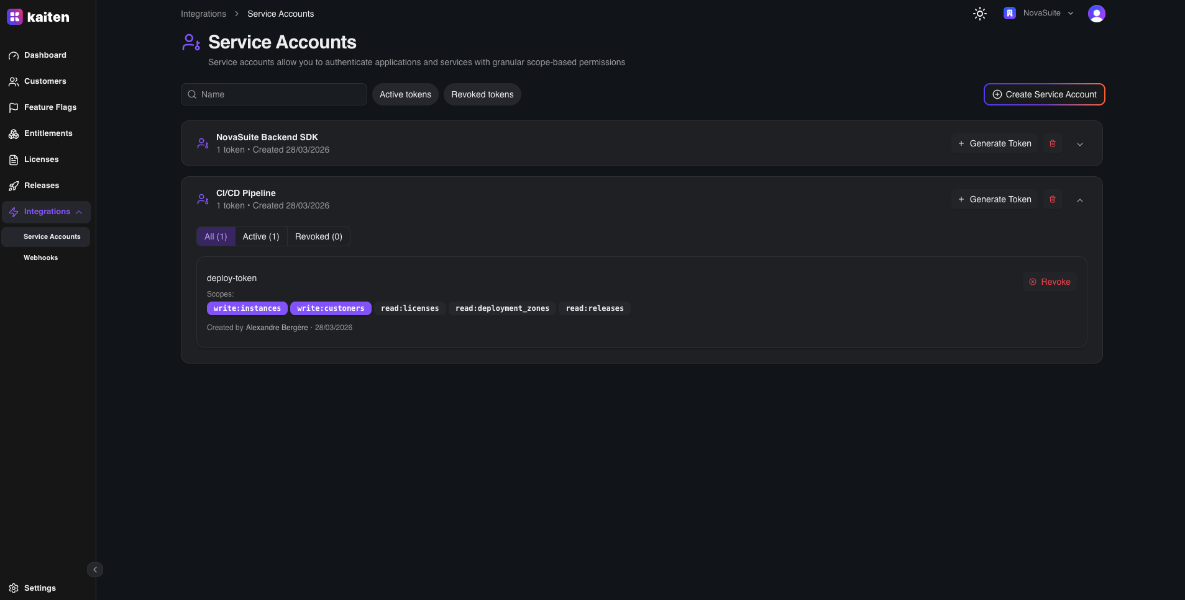Revoke the deploy-token
The height and width of the screenshot is (600, 1185).
(1050, 282)
